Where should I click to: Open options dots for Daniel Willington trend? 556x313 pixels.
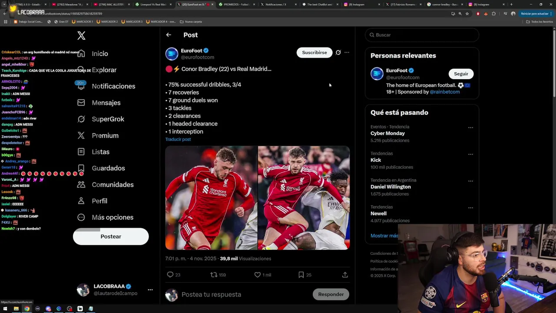coord(470,181)
